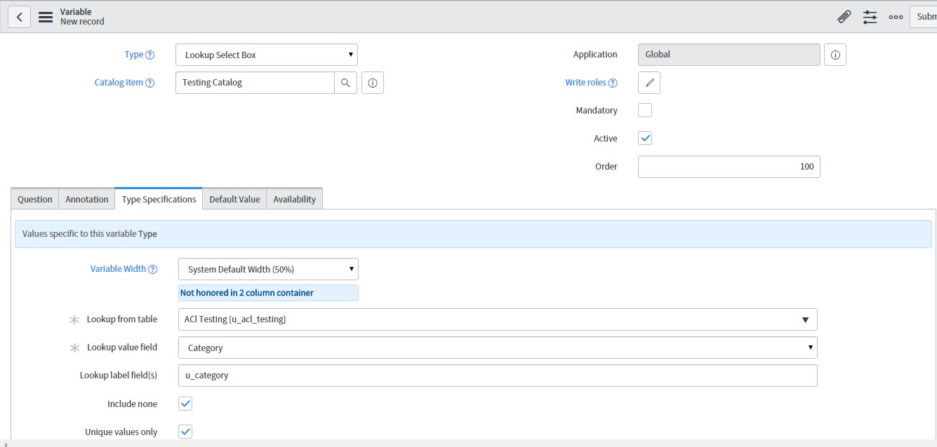937x447 pixels.
Task: Show Application Global record info icon
Action: (835, 55)
